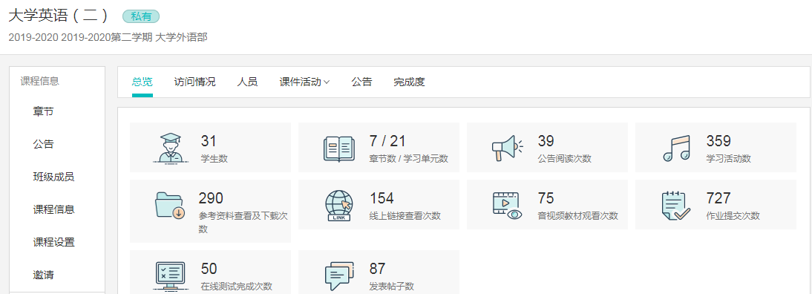The width and height of the screenshot is (812, 294).
Task: Click the open book chapters icon
Action: (x=338, y=149)
